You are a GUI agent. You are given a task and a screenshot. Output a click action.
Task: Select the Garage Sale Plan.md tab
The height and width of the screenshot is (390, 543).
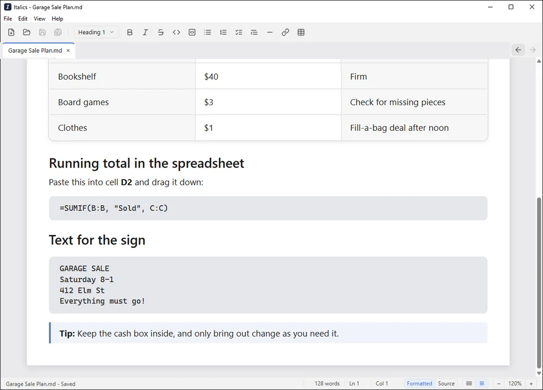[35, 50]
